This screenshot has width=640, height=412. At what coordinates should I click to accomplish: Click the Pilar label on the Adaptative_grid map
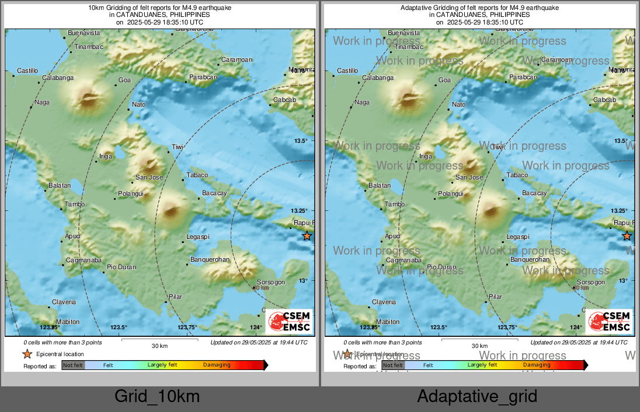tap(496, 297)
